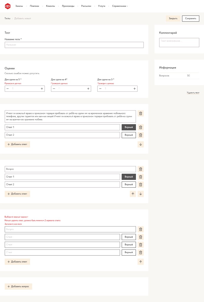Increase 'Для сдачи на 3' value
Screen dimensions: 204x302
coord(134,88)
